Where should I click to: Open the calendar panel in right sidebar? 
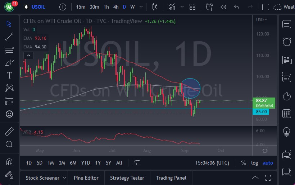click(x=287, y=114)
